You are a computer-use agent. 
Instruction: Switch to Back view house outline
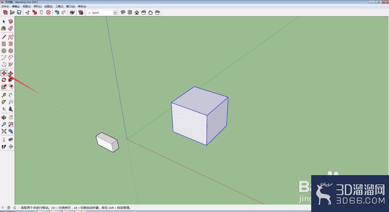pyautogui.click(x=150, y=12)
